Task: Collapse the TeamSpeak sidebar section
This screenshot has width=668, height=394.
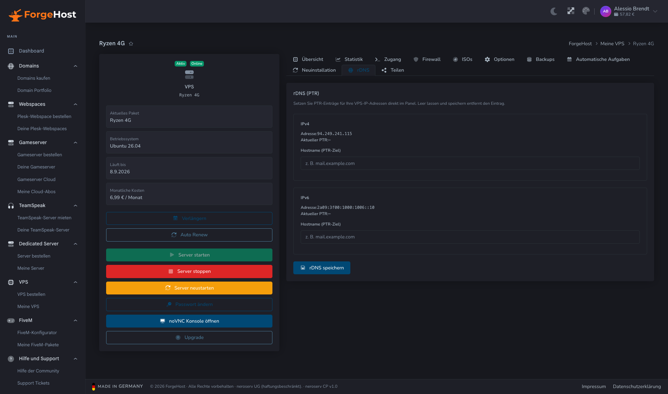Action: (x=75, y=206)
